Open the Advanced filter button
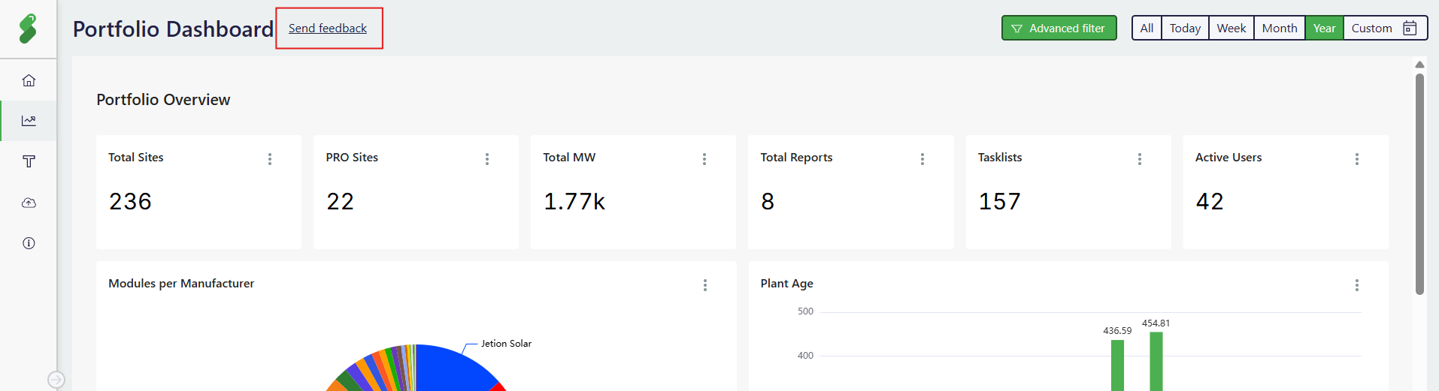Viewport: 1439px width, 391px height. [1059, 29]
